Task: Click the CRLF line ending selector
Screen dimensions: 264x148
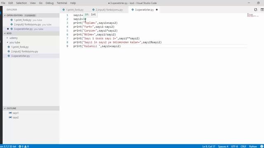Action: pos(243,146)
